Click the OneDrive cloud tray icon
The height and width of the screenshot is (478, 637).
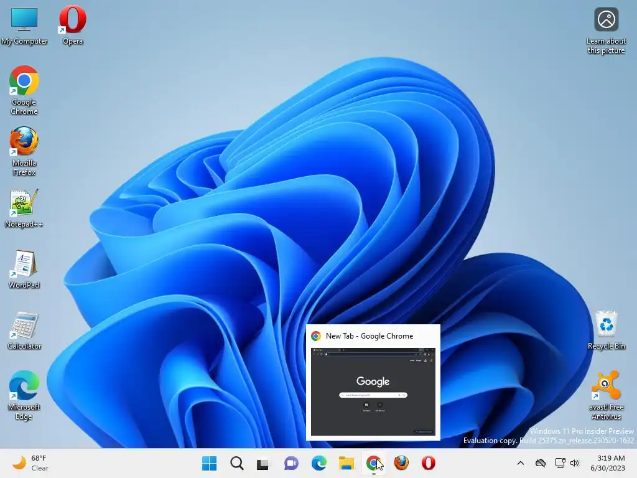coord(541,463)
